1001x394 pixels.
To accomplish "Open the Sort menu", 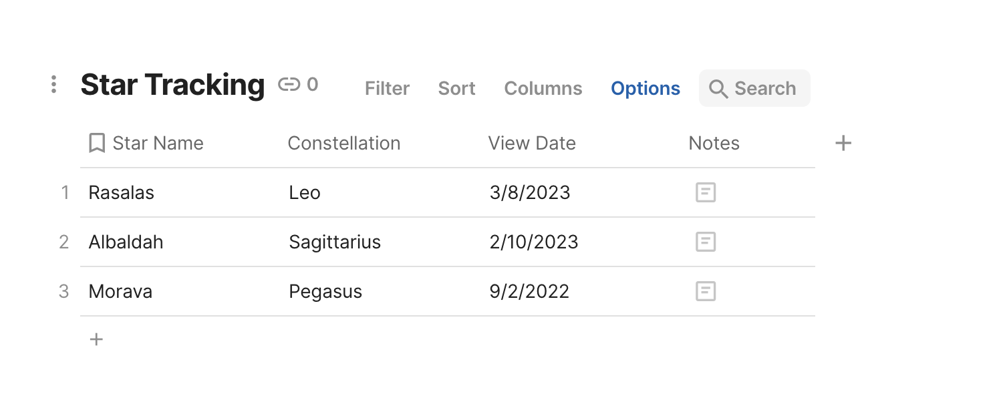I will (x=456, y=87).
